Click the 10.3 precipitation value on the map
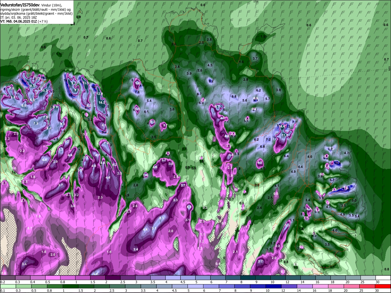 tap(45, 91)
